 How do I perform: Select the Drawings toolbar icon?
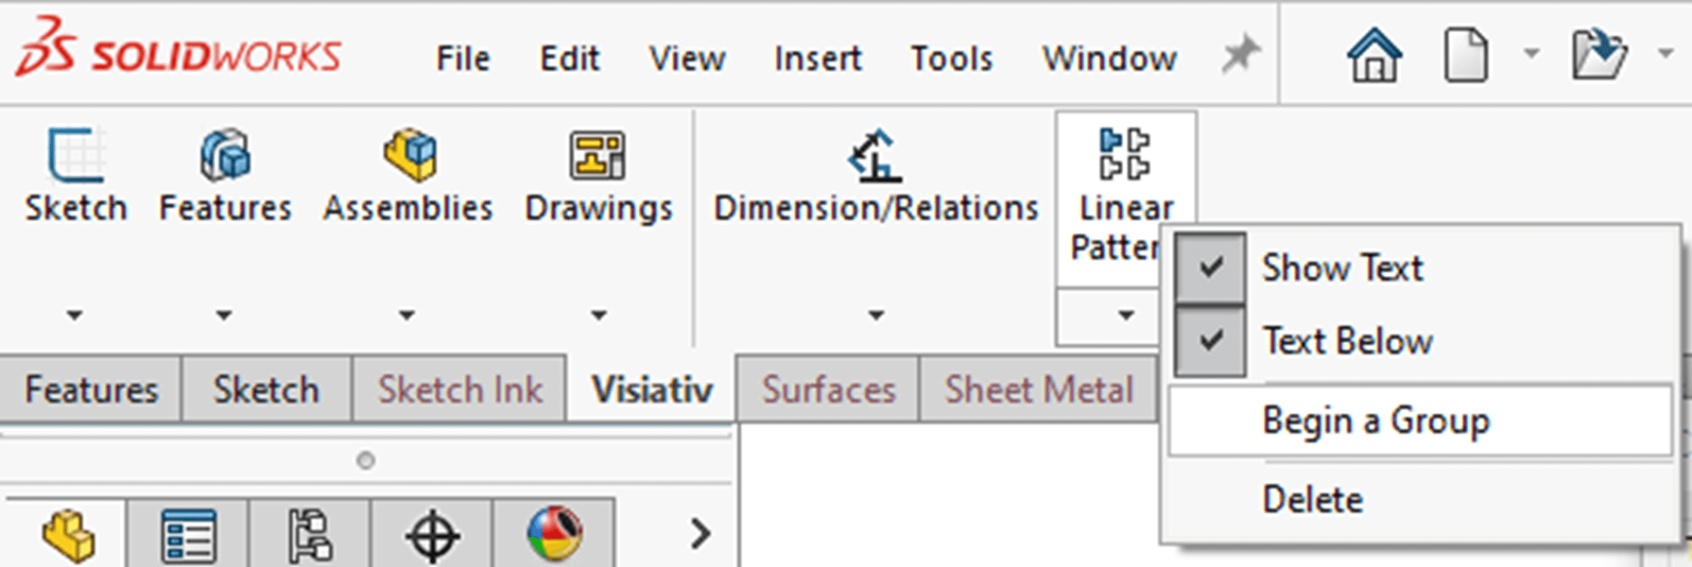pos(597,159)
